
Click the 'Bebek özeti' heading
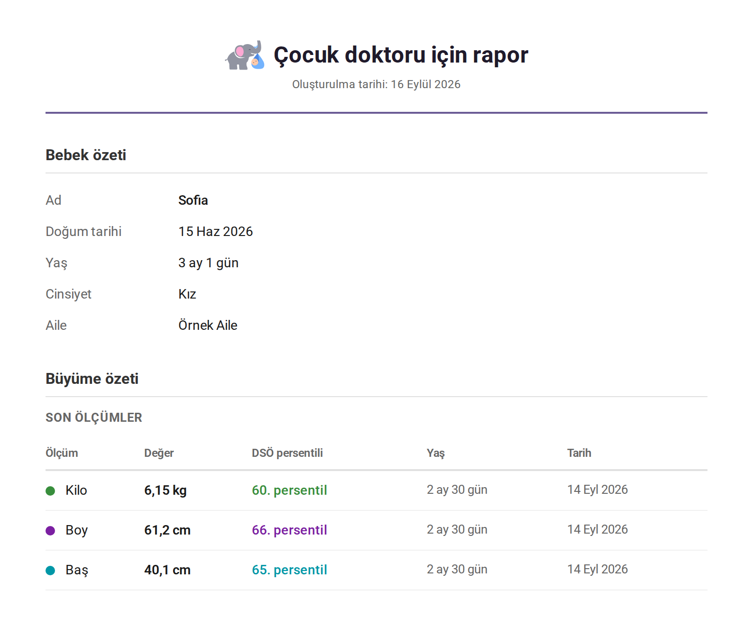(x=86, y=155)
